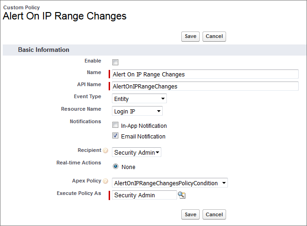The image size is (307, 226).
Task: Click the top Save button
Action: click(x=190, y=37)
